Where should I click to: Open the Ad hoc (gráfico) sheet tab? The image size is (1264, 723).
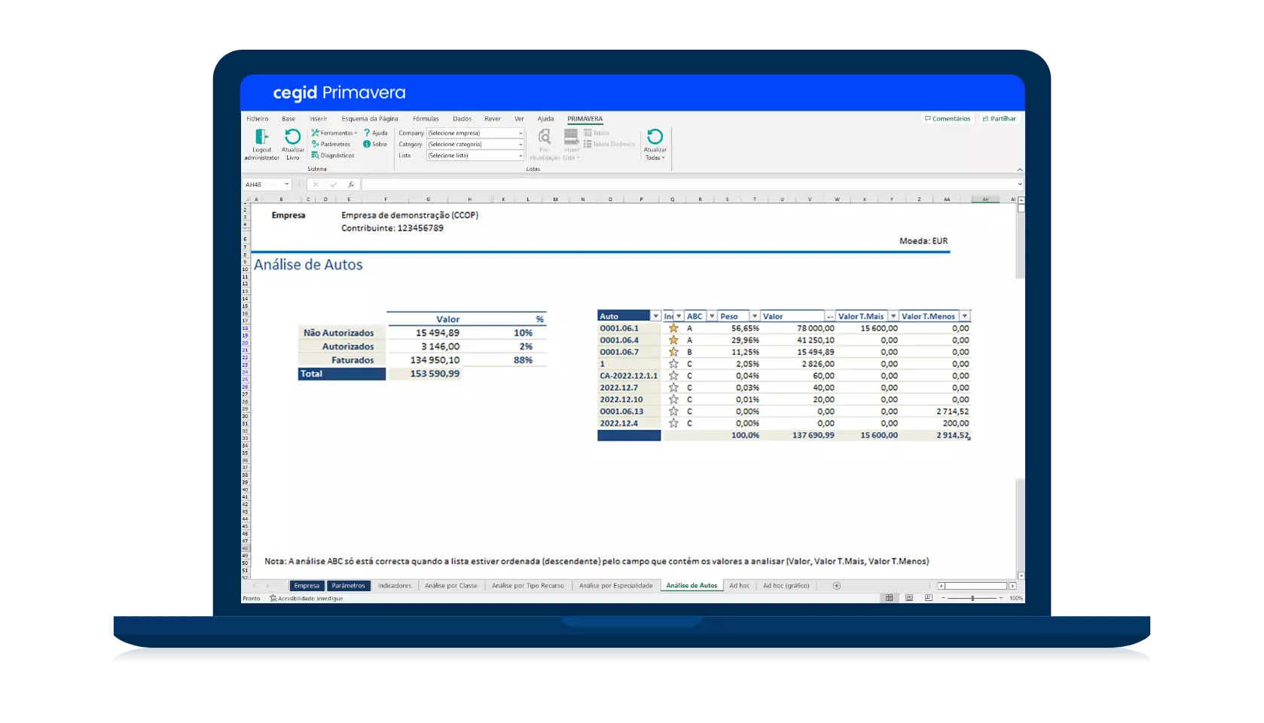coord(786,586)
